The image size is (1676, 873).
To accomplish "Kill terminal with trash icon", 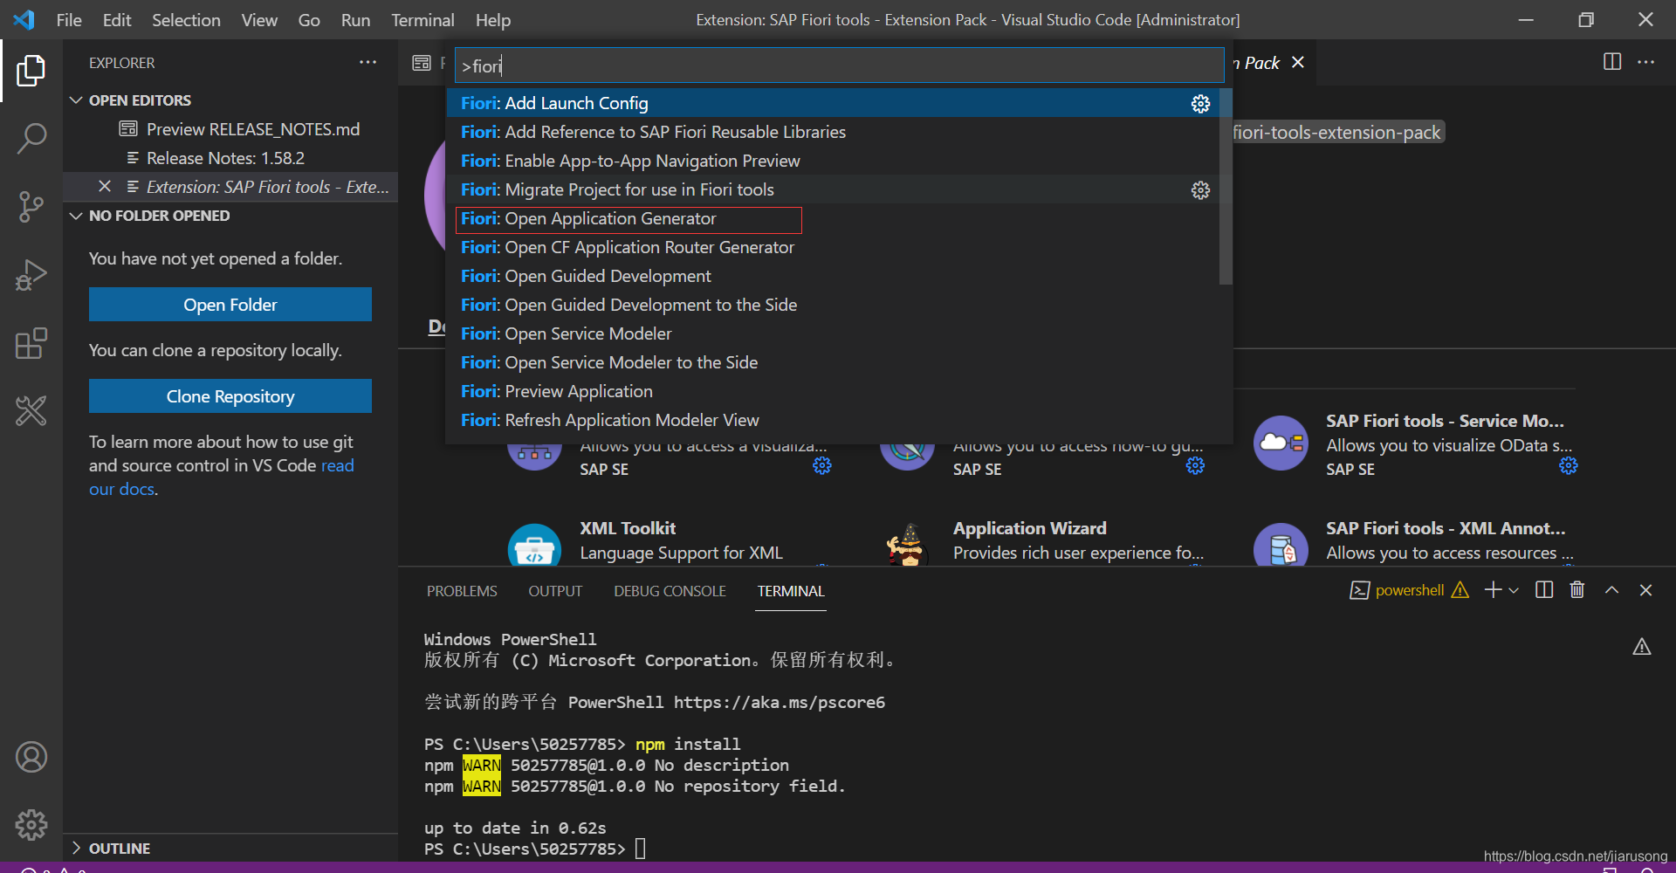I will pos(1577,590).
